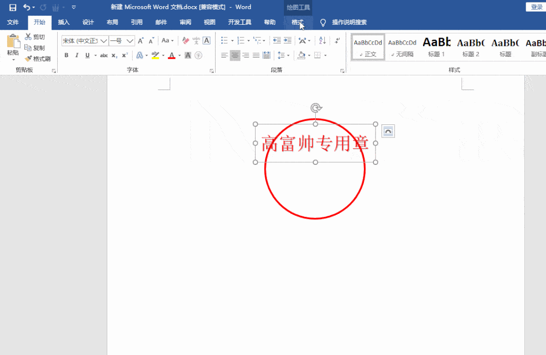Viewport: 546px width, 355px height.
Task: Click 复制 to copy selection
Action: click(x=35, y=48)
